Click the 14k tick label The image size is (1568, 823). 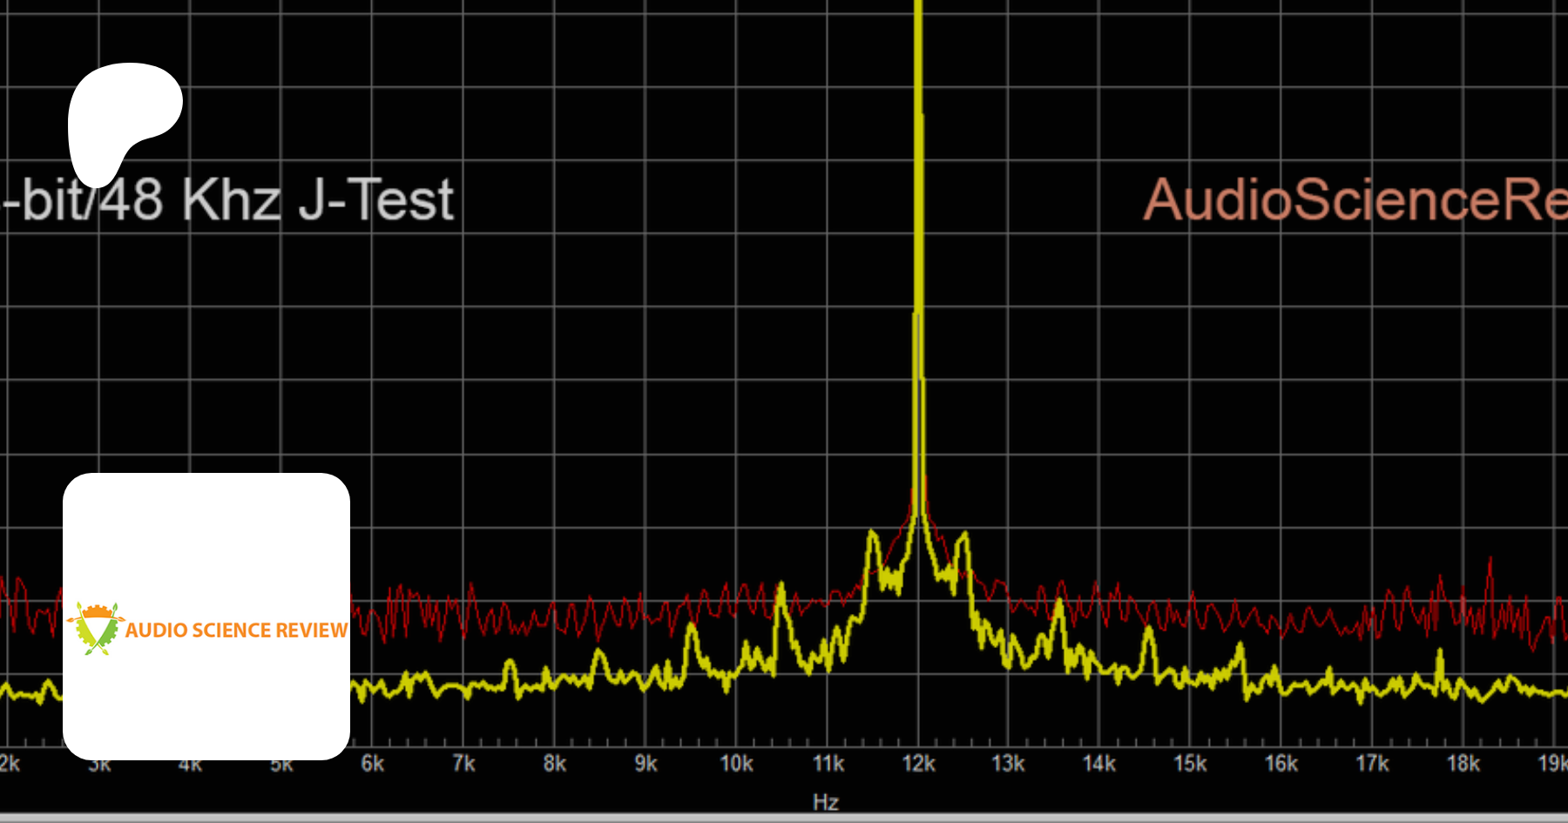[1098, 764]
